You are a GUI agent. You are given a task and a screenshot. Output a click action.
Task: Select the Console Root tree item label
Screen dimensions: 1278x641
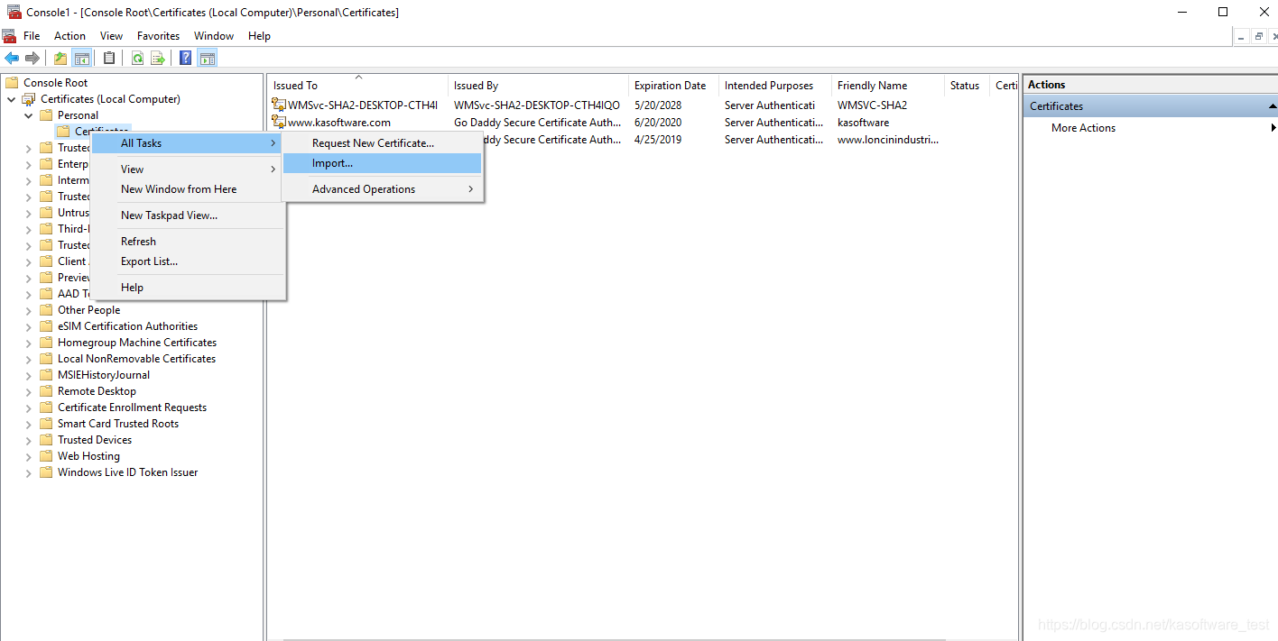(55, 83)
